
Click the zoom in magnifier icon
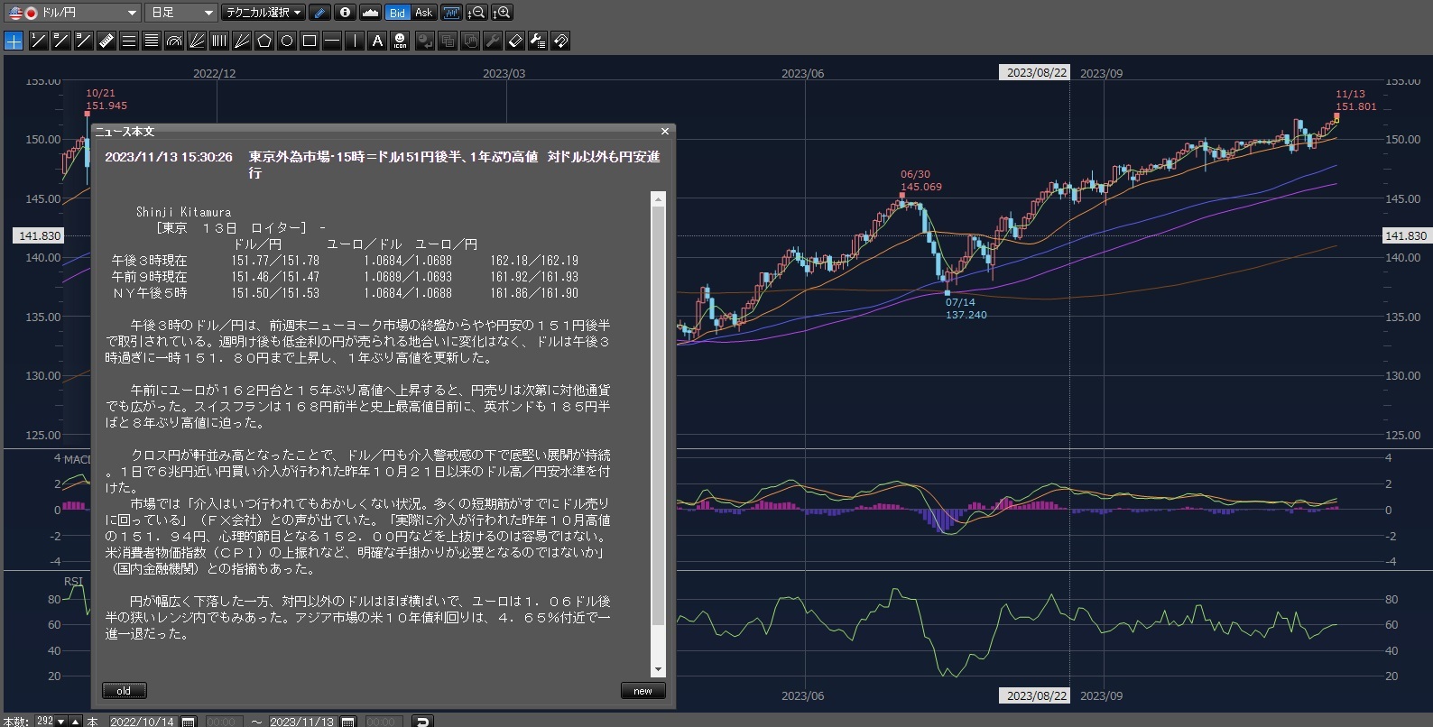click(503, 13)
